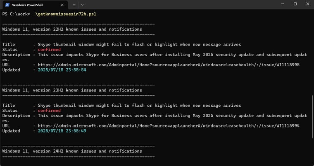The height and width of the screenshot is (166, 314).
Task: Click the PowerShell icon on the tab
Action: point(7,5)
